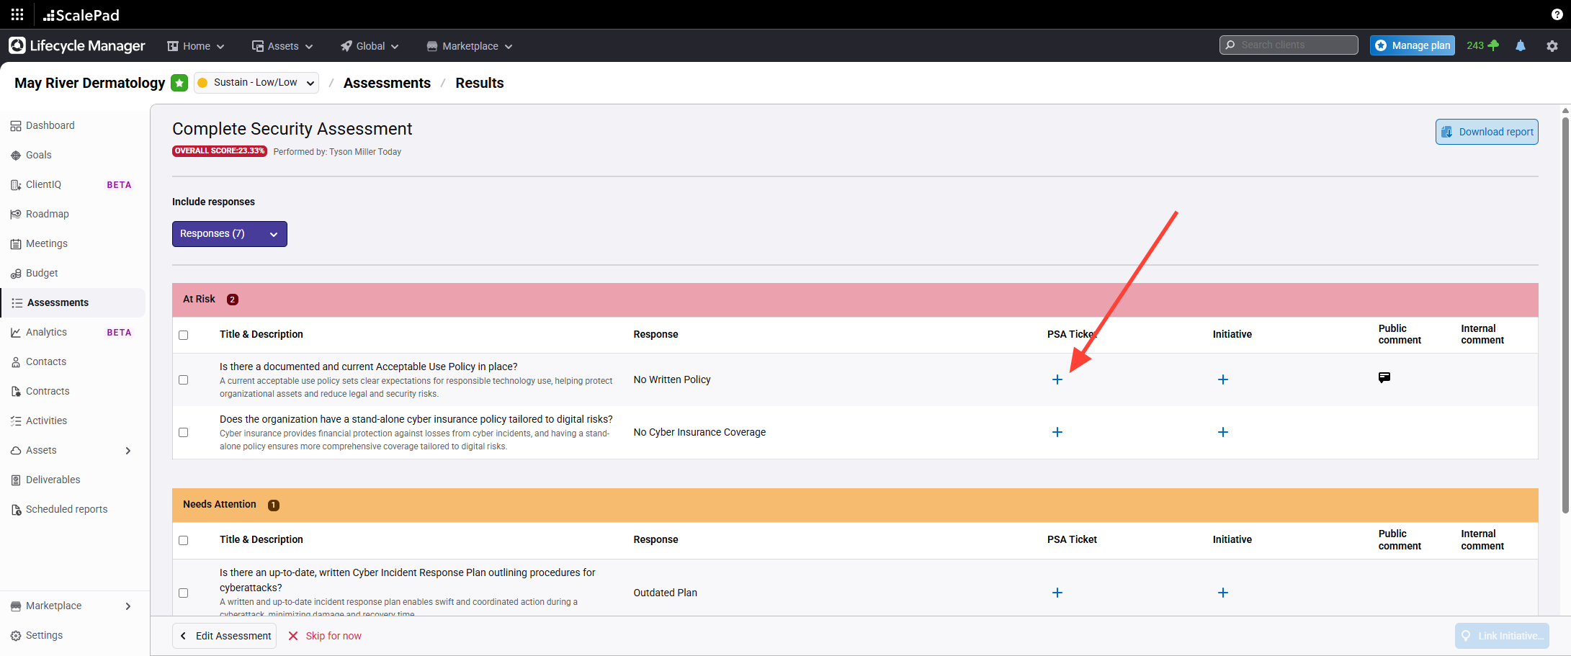Click the notifications bell icon
This screenshot has height=656, width=1571.
[x=1520, y=45]
